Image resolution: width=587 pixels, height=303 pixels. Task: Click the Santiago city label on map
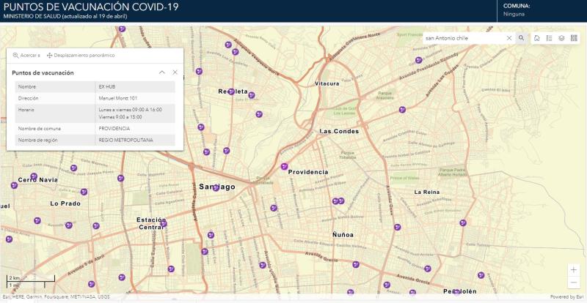click(217, 187)
